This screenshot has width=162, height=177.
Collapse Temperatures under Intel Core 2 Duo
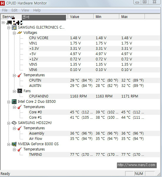tap(14, 107)
